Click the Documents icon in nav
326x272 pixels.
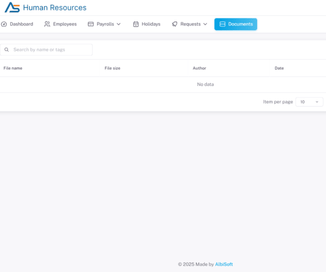point(222,24)
